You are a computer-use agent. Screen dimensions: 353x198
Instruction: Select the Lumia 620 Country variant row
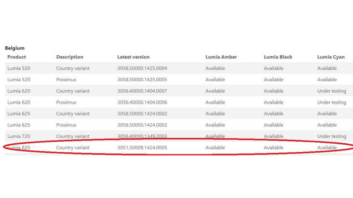point(73,91)
